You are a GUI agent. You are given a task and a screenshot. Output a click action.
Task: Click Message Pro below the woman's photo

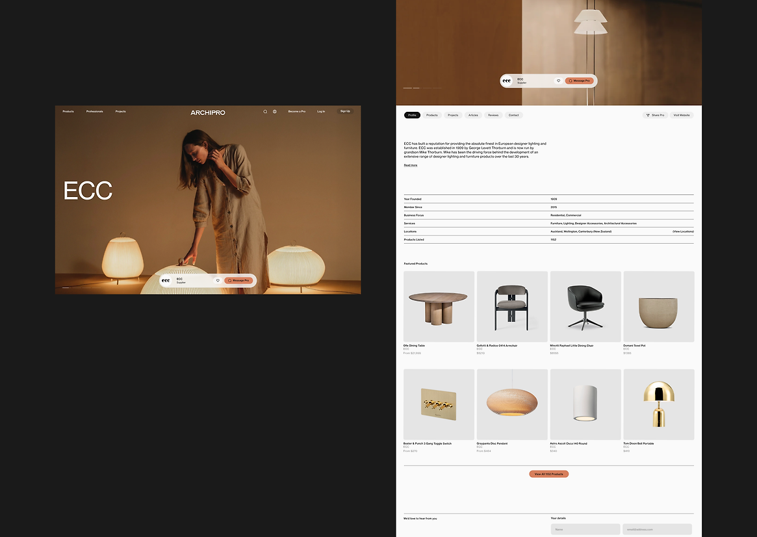point(238,281)
